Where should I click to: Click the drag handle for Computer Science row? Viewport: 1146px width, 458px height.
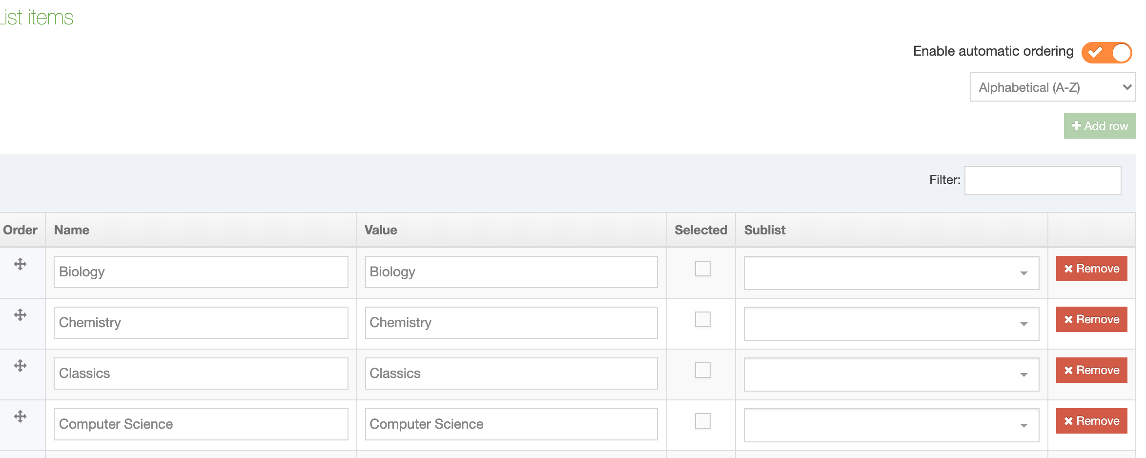point(20,416)
